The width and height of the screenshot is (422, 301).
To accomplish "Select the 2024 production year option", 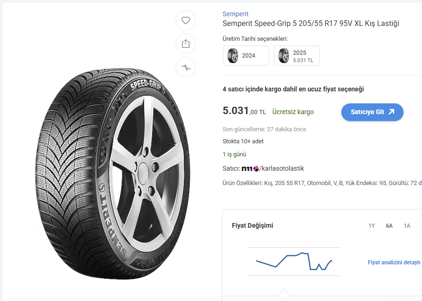I will tap(246, 56).
